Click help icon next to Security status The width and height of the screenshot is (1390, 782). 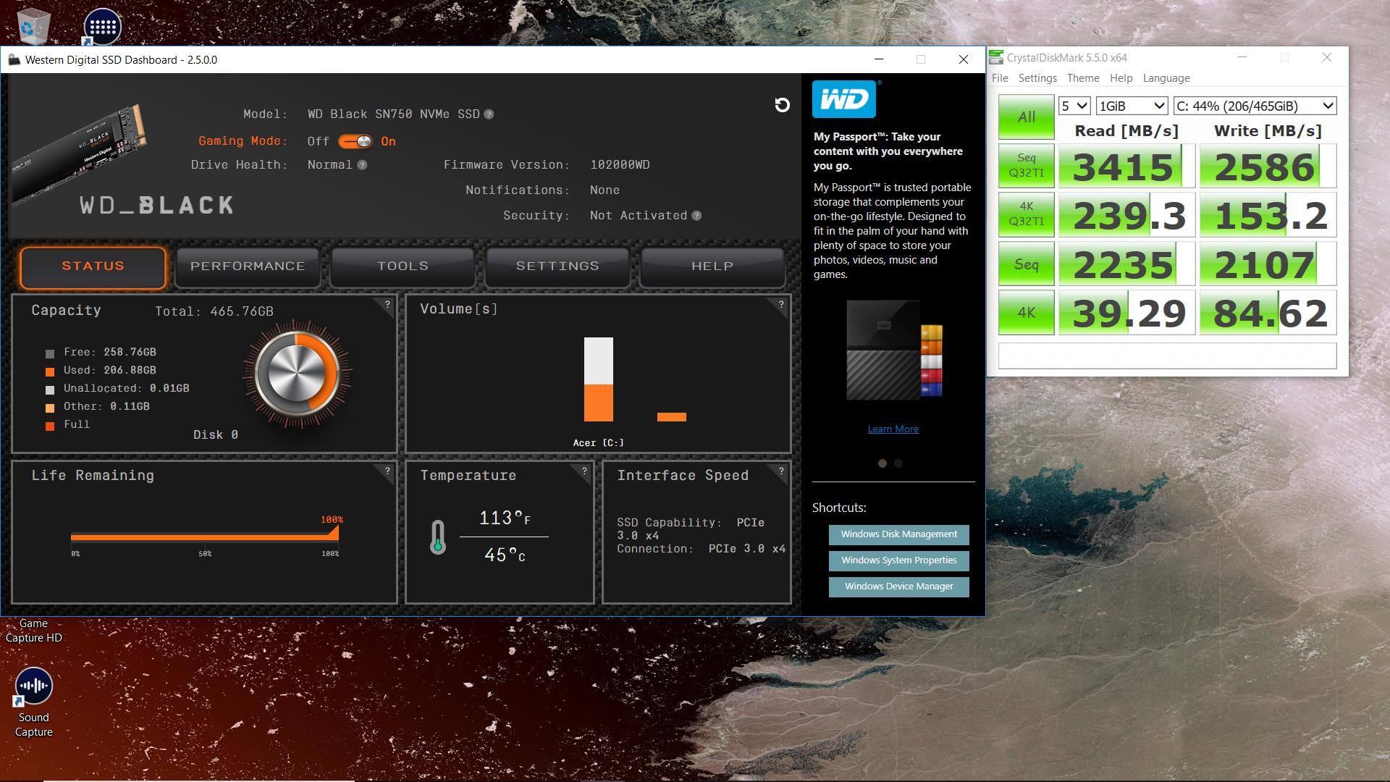click(x=696, y=216)
